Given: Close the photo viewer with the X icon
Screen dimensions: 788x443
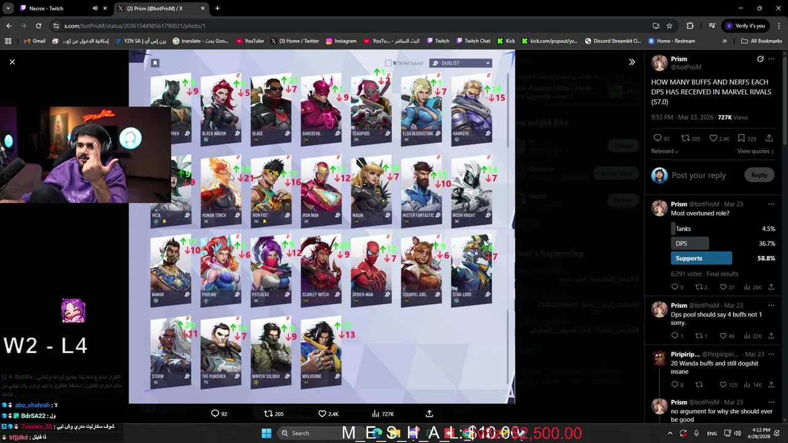Looking at the screenshot, I should (x=12, y=62).
